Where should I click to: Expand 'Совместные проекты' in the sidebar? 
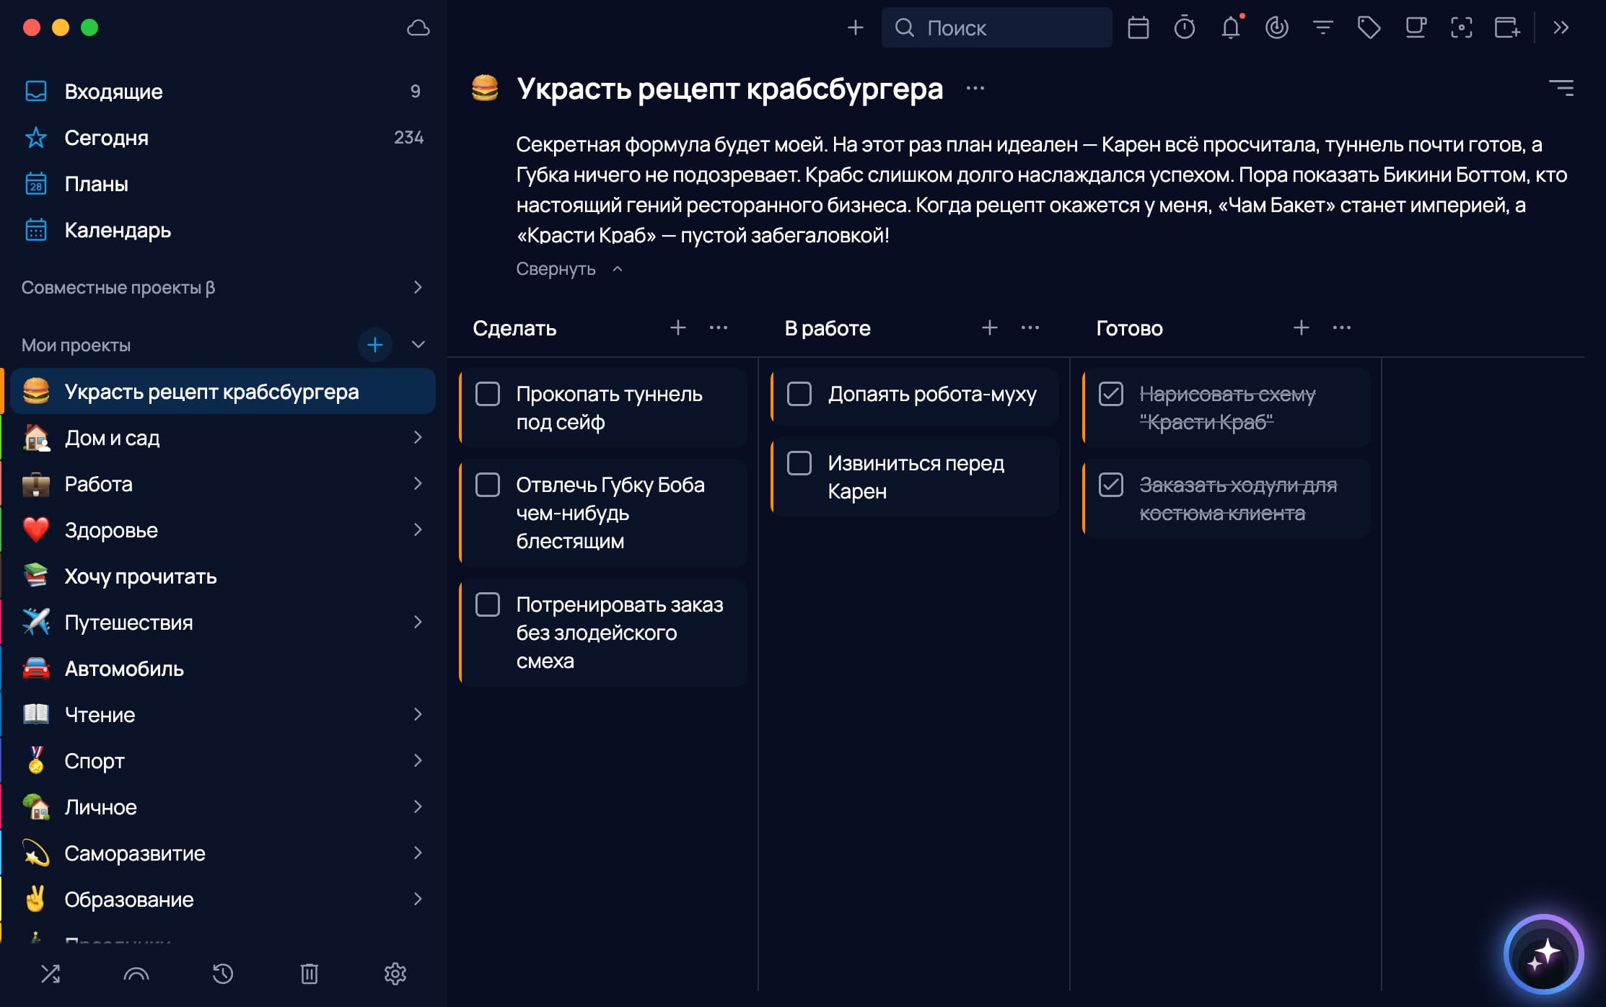[418, 287]
